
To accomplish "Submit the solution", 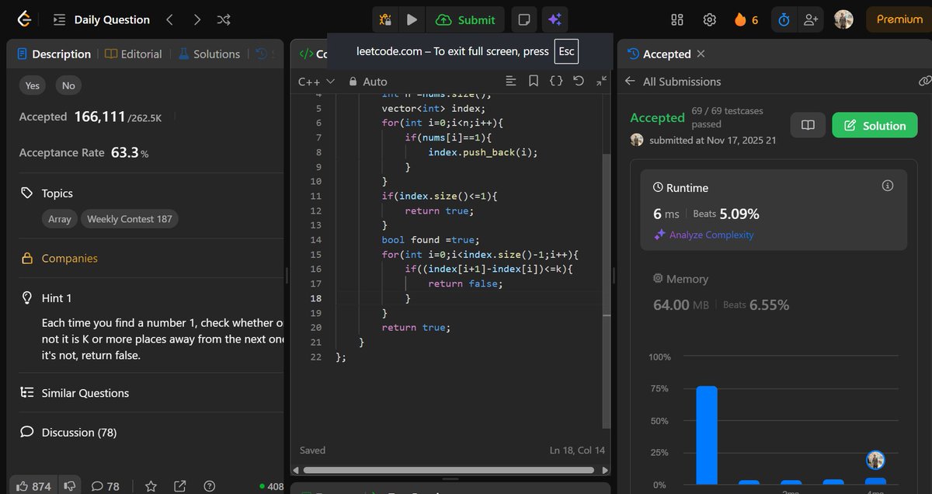I will pos(466,19).
